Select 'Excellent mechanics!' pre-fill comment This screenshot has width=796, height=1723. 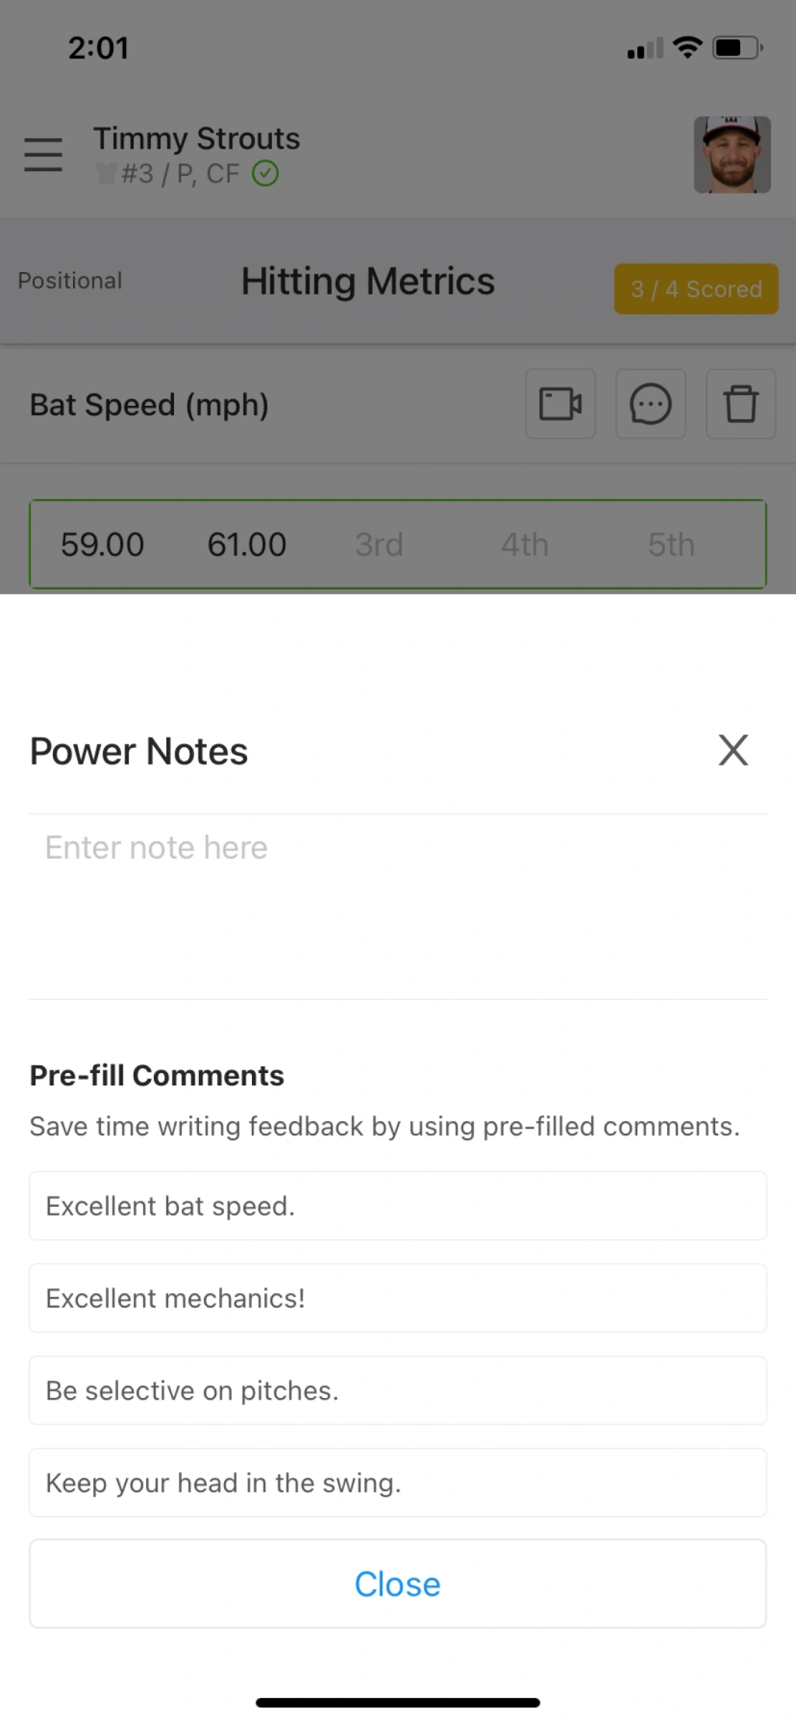point(396,1298)
